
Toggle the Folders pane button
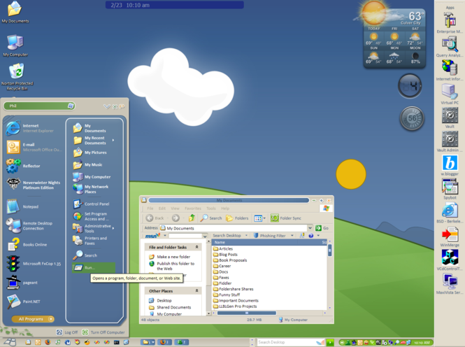(x=237, y=218)
